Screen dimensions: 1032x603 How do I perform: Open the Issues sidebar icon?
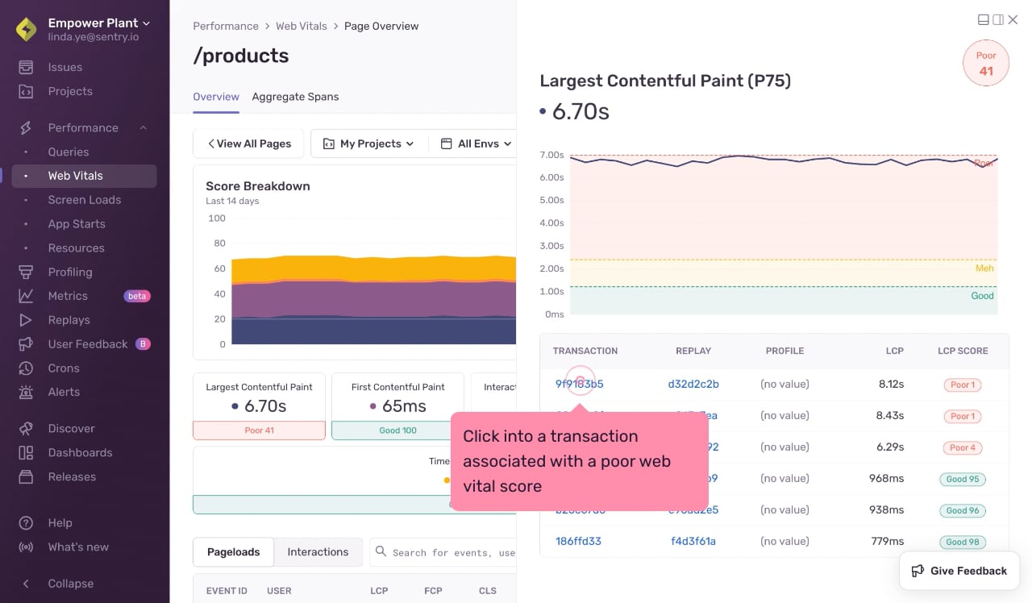[26, 67]
